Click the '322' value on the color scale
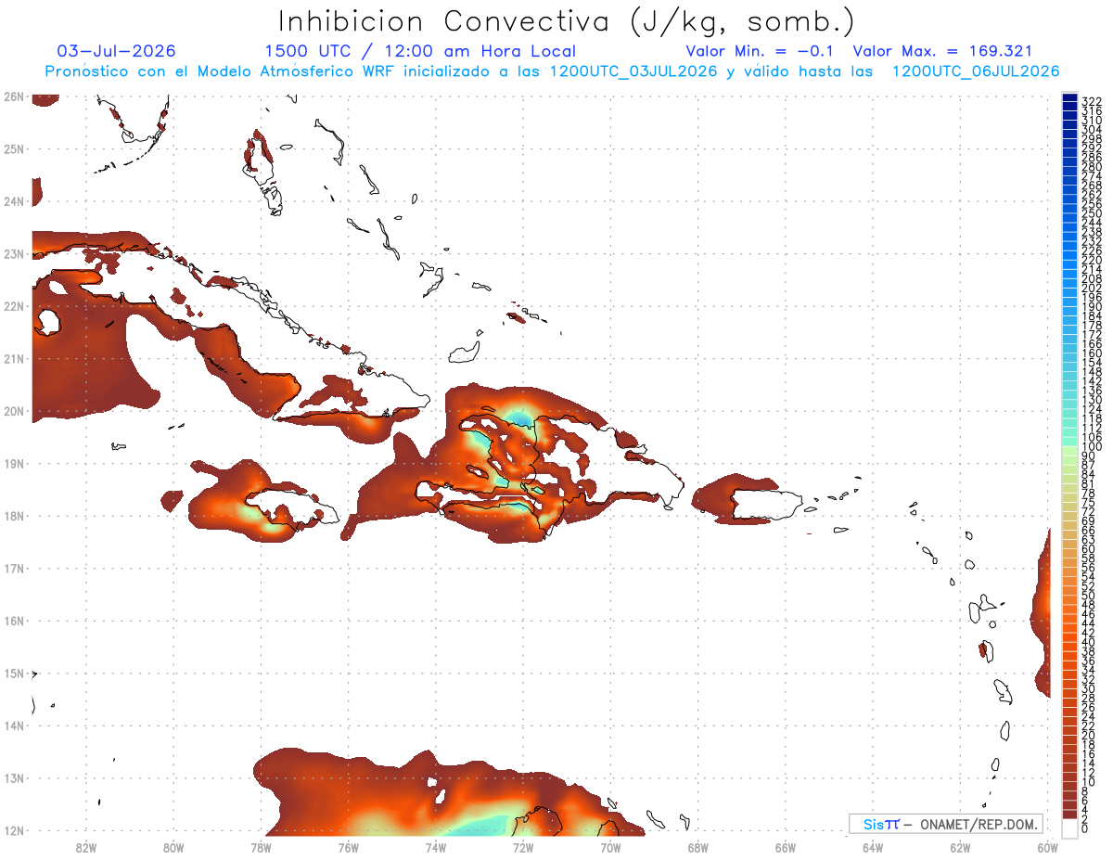The width and height of the screenshot is (1113, 860). click(1092, 102)
